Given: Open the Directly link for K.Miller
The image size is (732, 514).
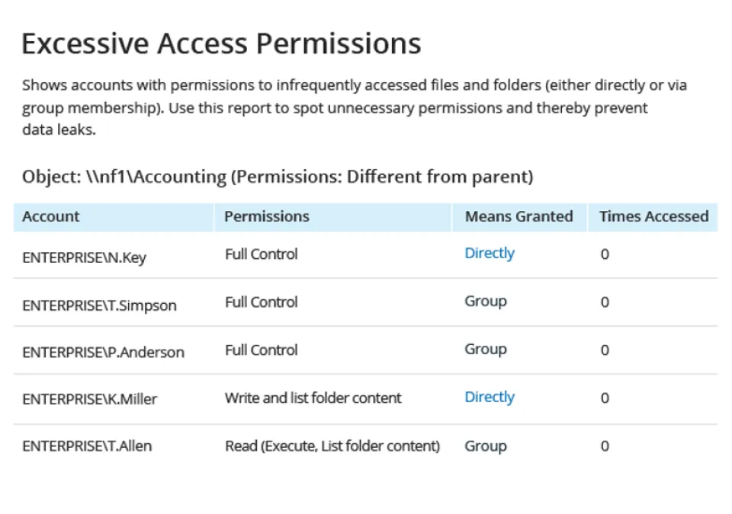Looking at the screenshot, I should (490, 397).
